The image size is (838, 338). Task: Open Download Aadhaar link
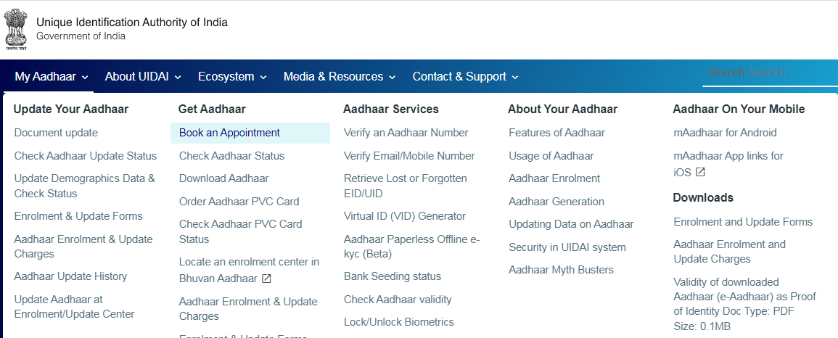224,178
